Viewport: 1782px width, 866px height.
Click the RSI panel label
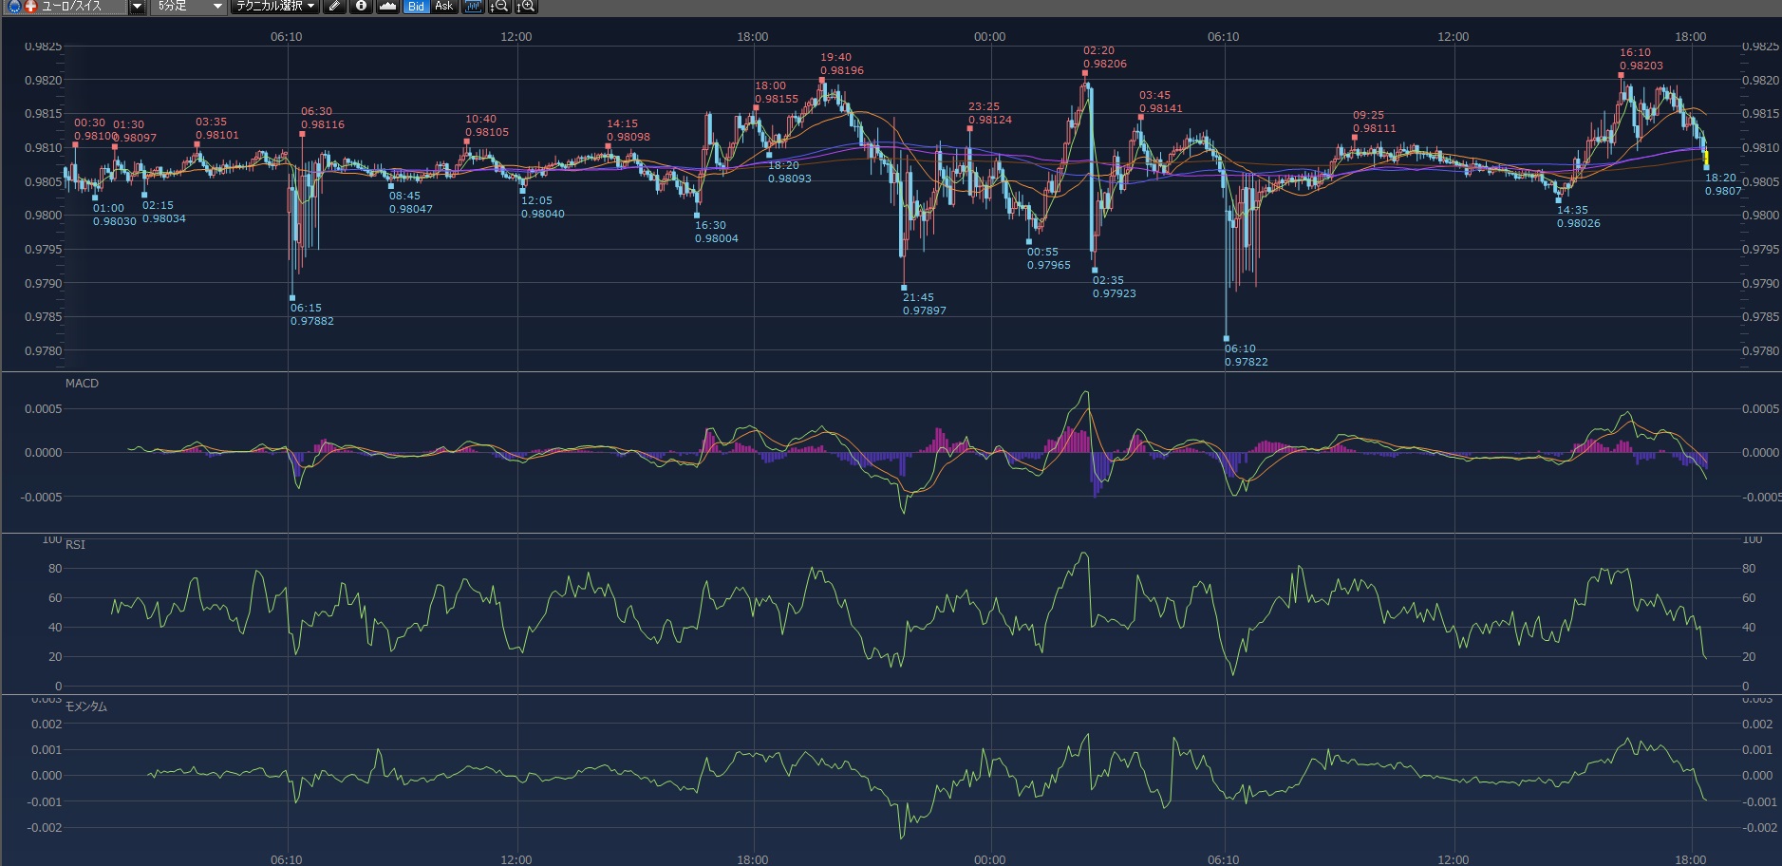tap(75, 545)
